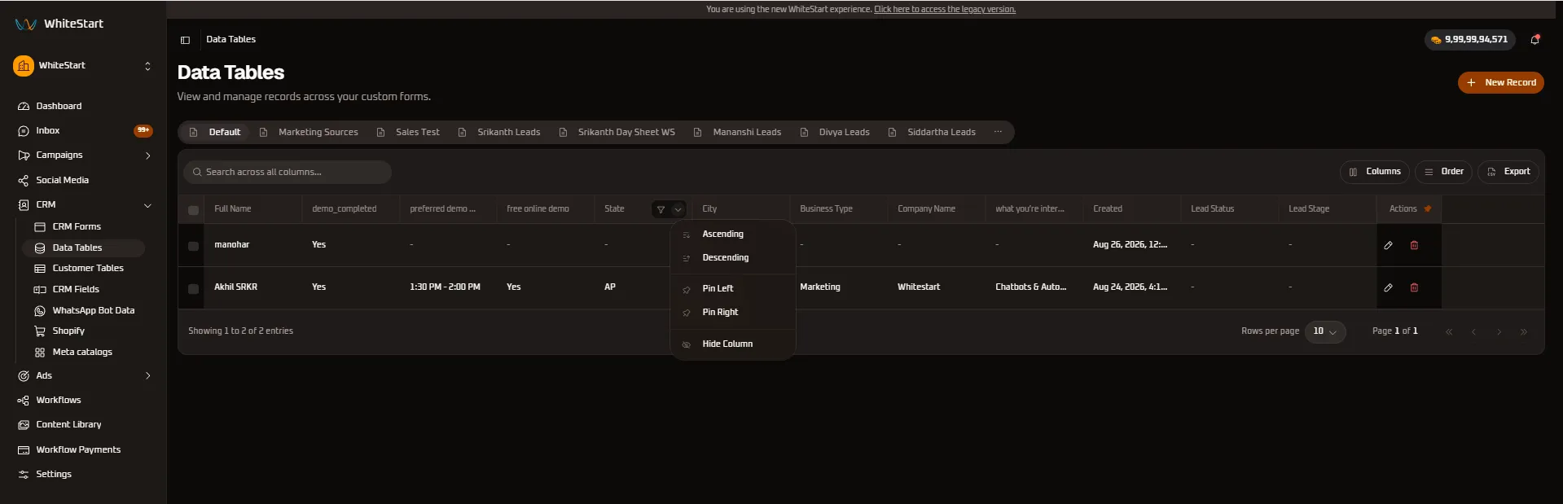
Task: Go to the first page arrow
Action: point(1448,331)
